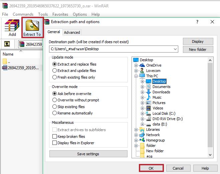Click the Extract To toolbar icon
The height and width of the screenshot is (174, 220).
[x=32, y=25]
